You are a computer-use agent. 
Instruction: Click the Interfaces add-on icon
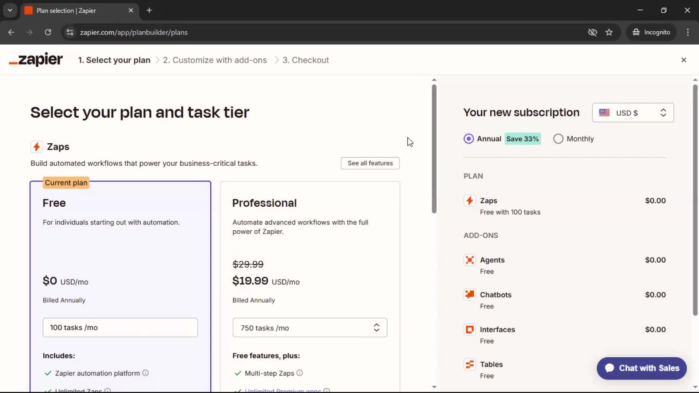470,329
